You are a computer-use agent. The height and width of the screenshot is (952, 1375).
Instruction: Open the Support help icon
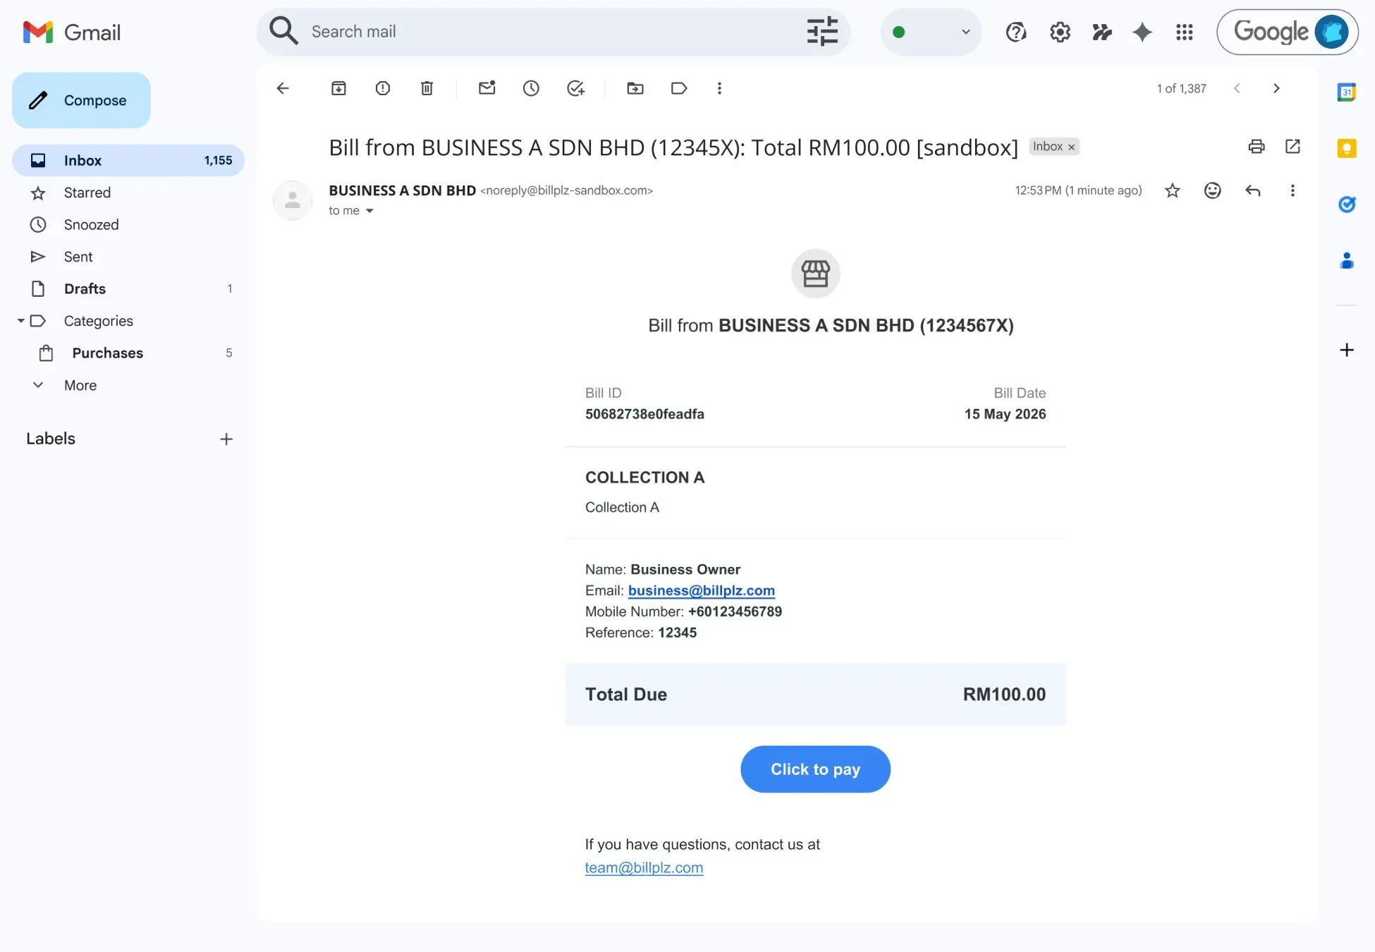(x=1016, y=32)
